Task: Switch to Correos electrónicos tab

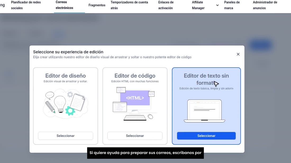Action: pos(64,5)
